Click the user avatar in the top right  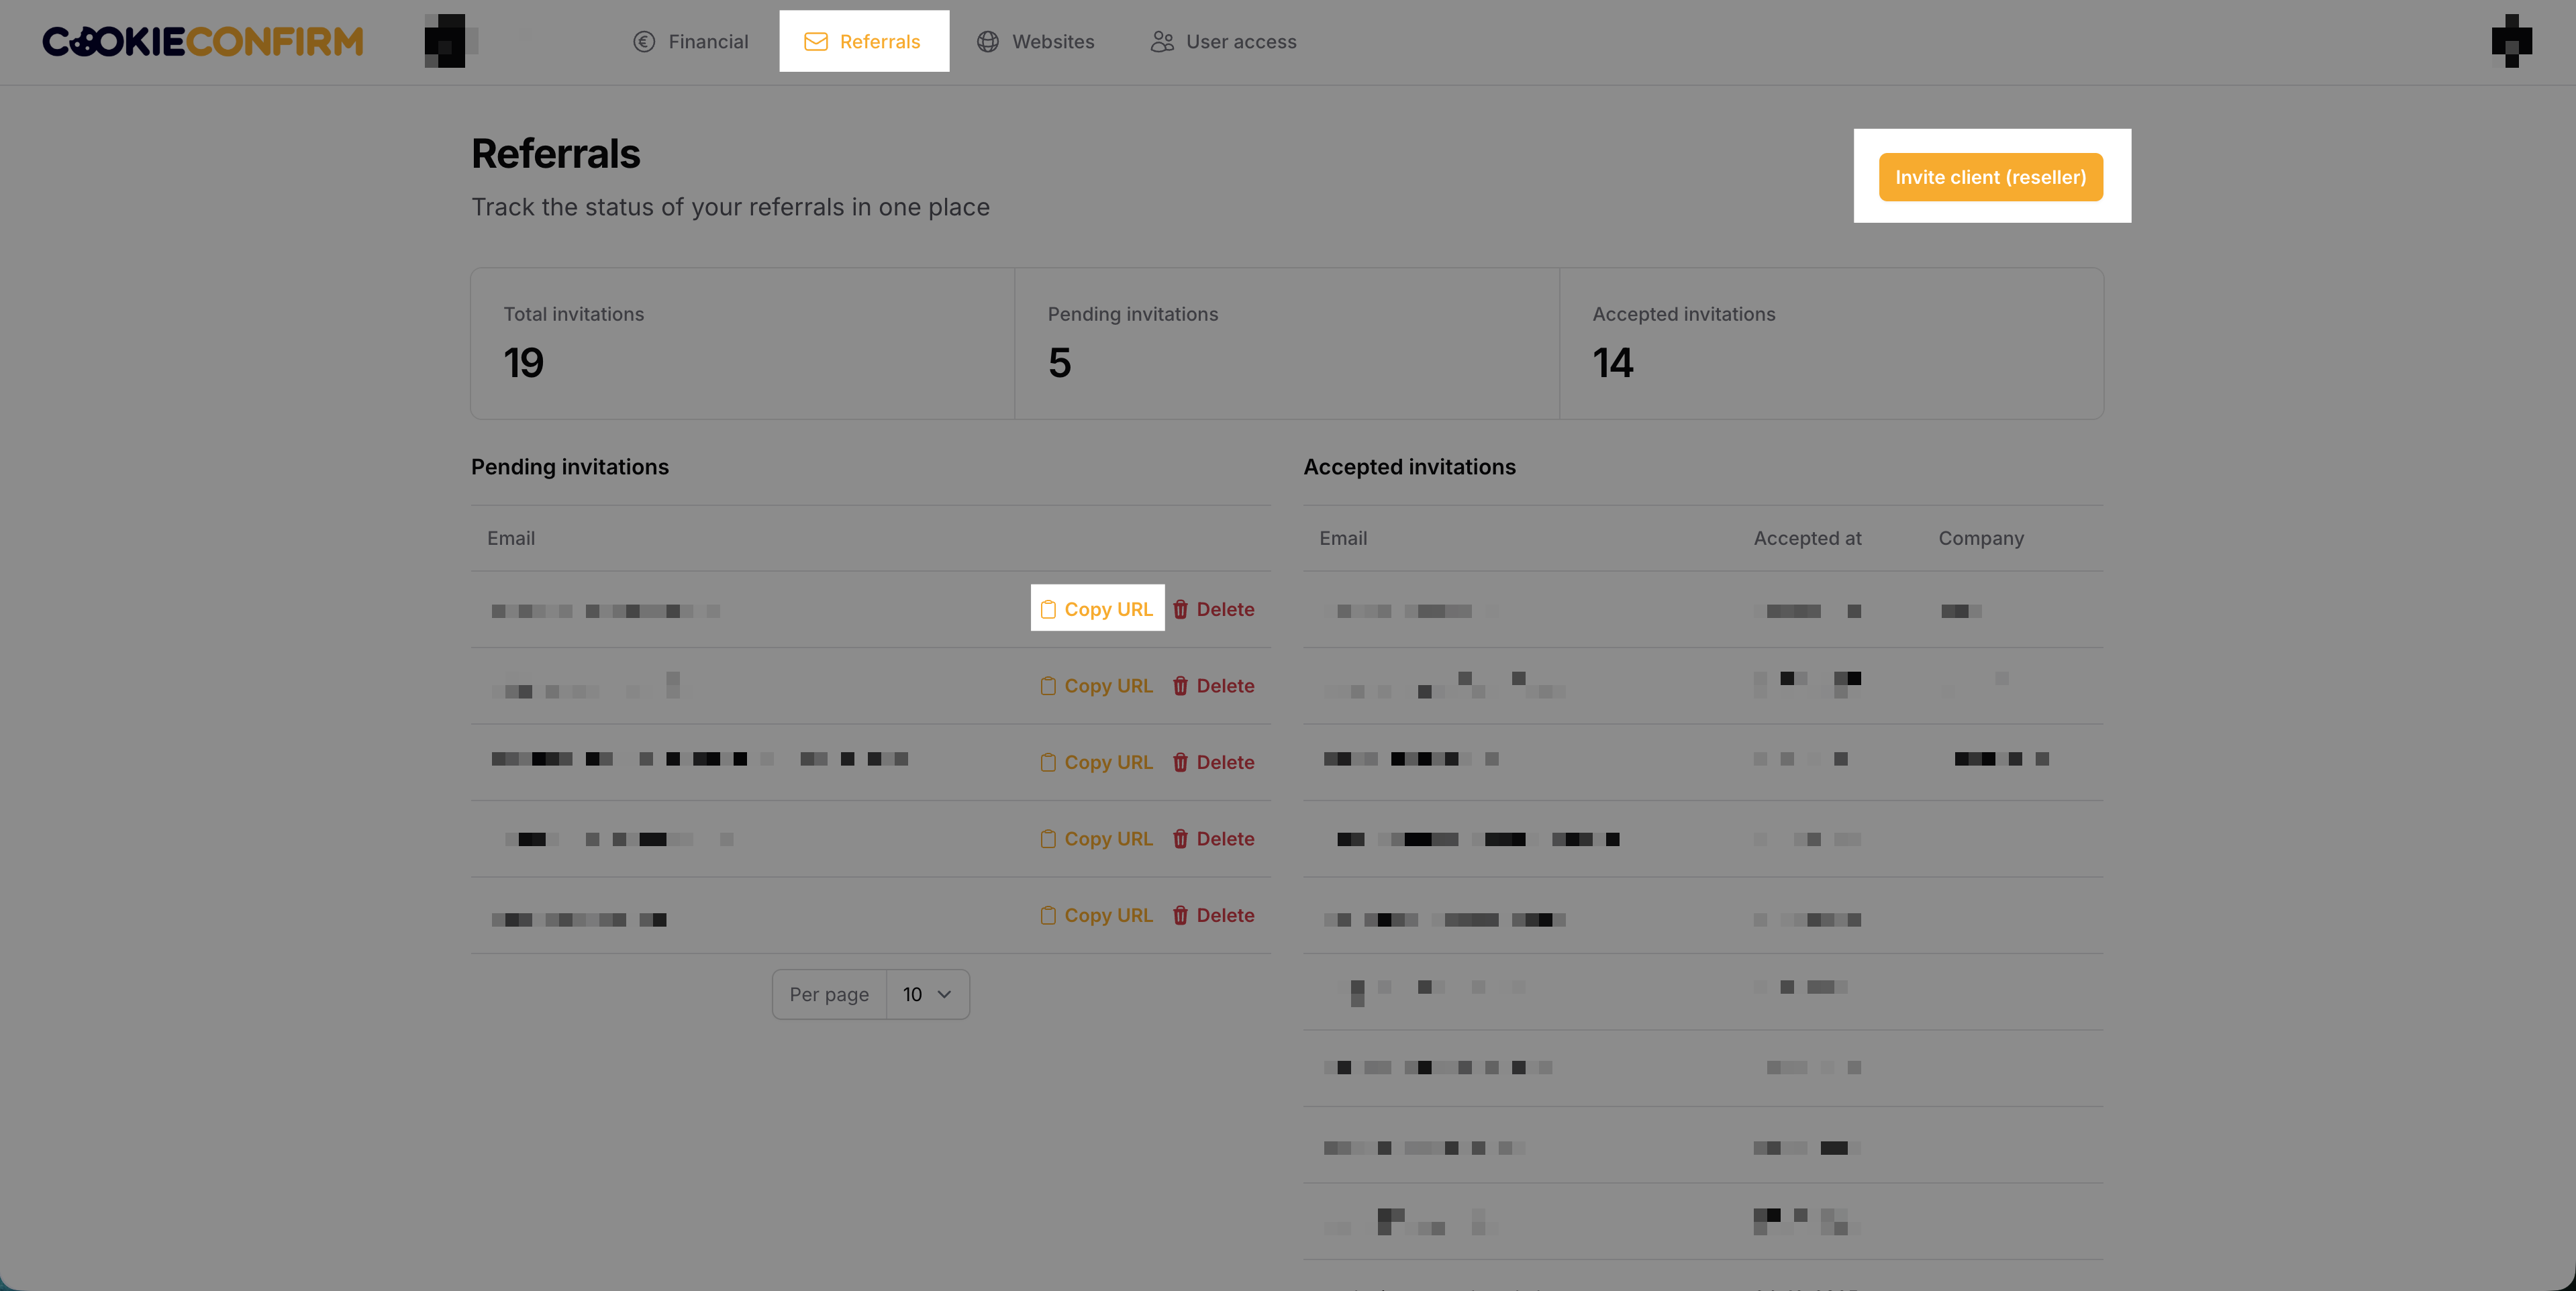(2511, 41)
